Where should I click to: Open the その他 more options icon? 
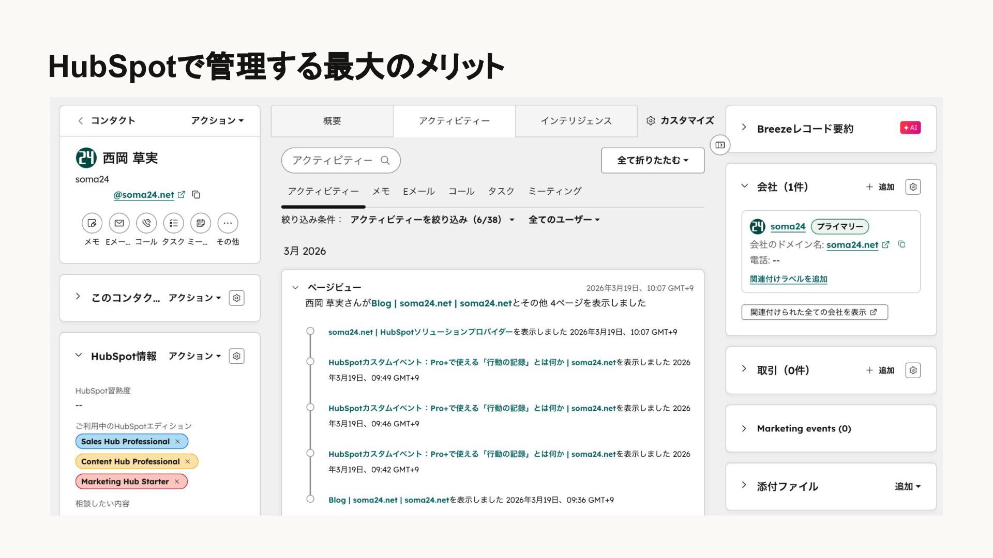228,223
